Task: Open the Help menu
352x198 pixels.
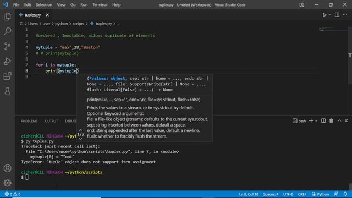Action: pos(117,5)
